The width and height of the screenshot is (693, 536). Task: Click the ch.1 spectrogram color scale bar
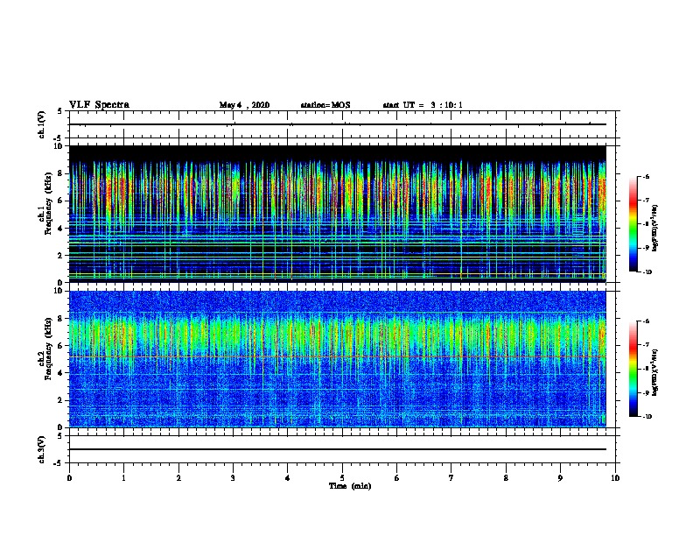pyautogui.click(x=633, y=224)
